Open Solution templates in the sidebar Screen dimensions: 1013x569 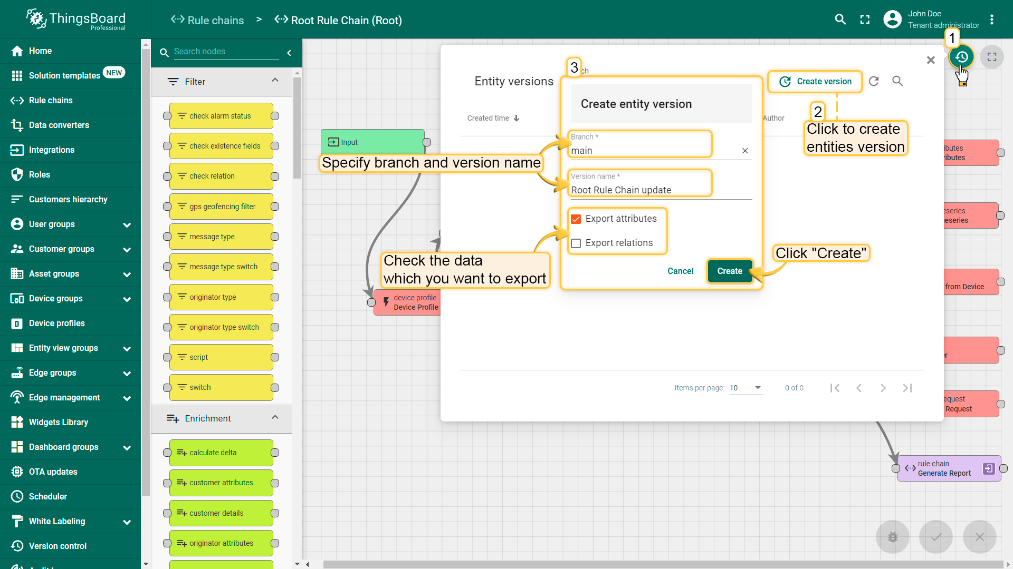point(71,75)
